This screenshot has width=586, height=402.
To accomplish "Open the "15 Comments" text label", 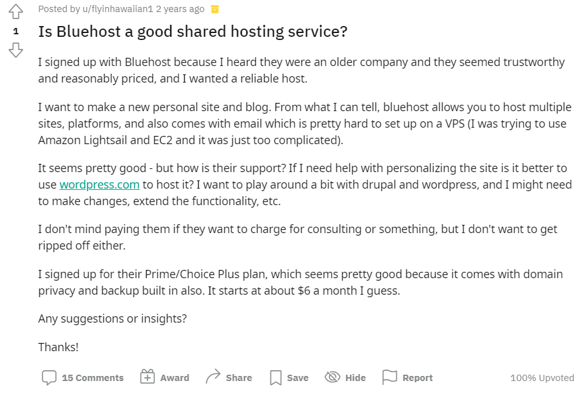I will pyautogui.click(x=93, y=378).
